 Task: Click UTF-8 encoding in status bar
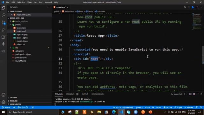pyautogui.click(x=147, y=107)
